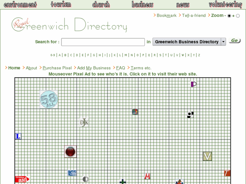This screenshot has height=184, width=246.
Task: Open the DJK pixel ad
Action: coord(84,123)
